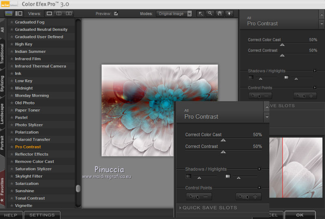This screenshot has width=325, height=219.
Task: Choose the hand pan tool
Action: point(220,14)
